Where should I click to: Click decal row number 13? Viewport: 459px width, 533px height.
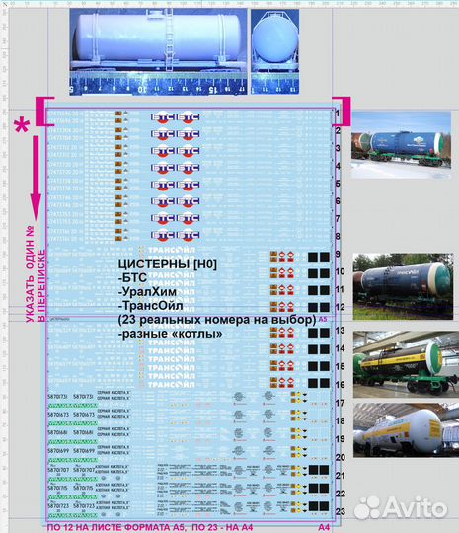(340, 330)
